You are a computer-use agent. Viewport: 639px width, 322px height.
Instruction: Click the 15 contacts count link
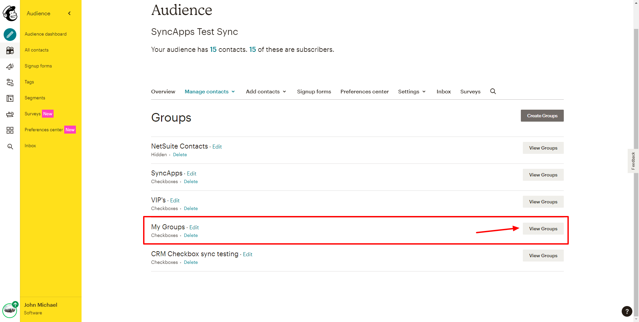click(213, 50)
